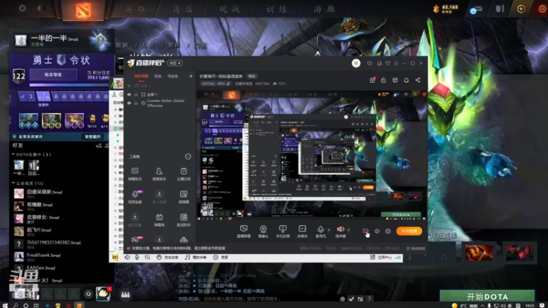Open the 审查案件 review cases button
The height and width of the screenshot is (308, 548).
coord(93,136)
